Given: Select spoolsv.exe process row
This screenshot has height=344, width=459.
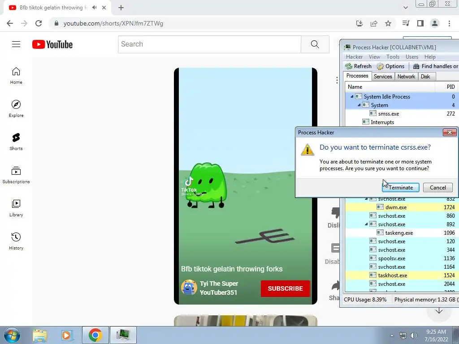Looking at the screenshot, I should tap(402, 258).
